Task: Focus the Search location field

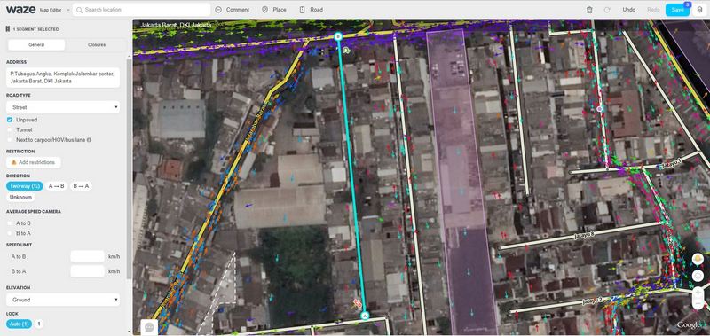Action: pos(141,10)
